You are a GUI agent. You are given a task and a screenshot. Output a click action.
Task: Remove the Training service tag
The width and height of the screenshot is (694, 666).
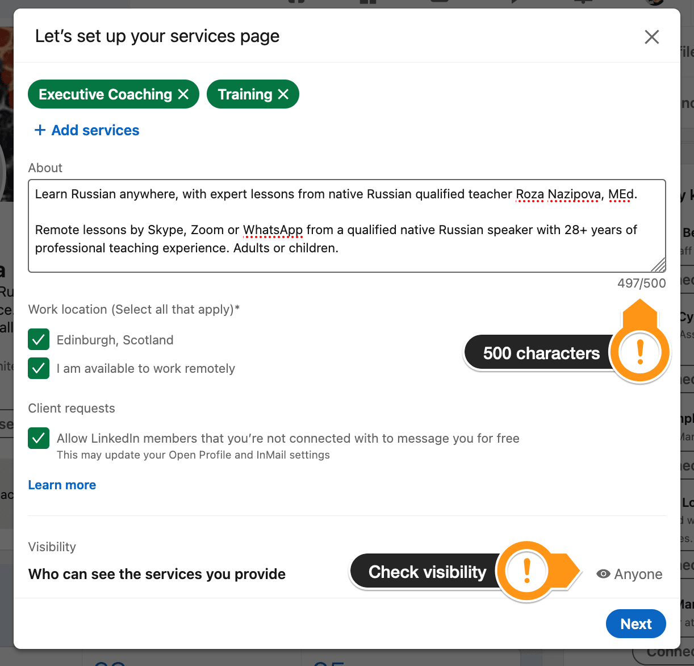(x=283, y=94)
